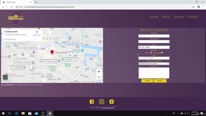The height and width of the screenshot is (116, 206).
Task: Bookmark this page with the star icon
Action: pyautogui.click(x=193, y=7)
